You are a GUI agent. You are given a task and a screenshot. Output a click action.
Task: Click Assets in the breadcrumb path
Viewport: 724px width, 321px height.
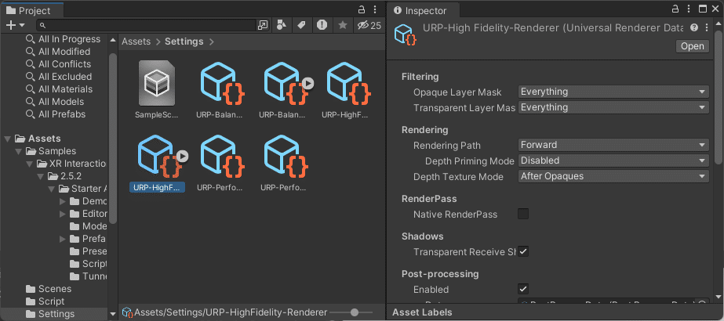(x=136, y=41)
